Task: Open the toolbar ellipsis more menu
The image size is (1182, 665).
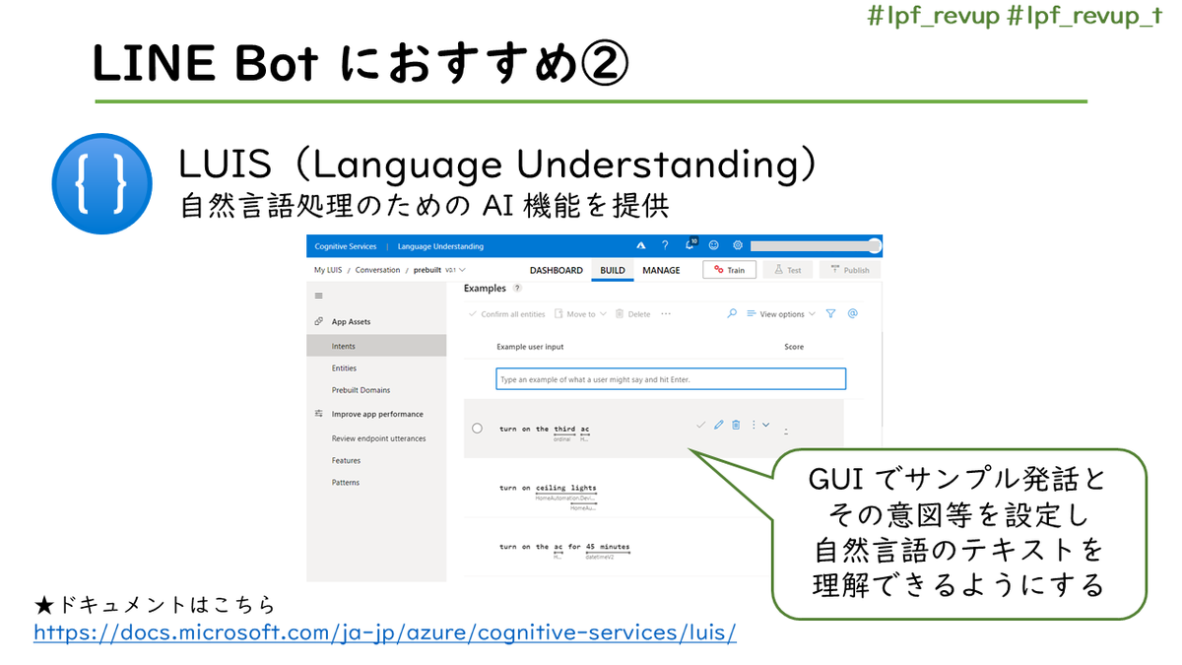Action: [666, 313]
